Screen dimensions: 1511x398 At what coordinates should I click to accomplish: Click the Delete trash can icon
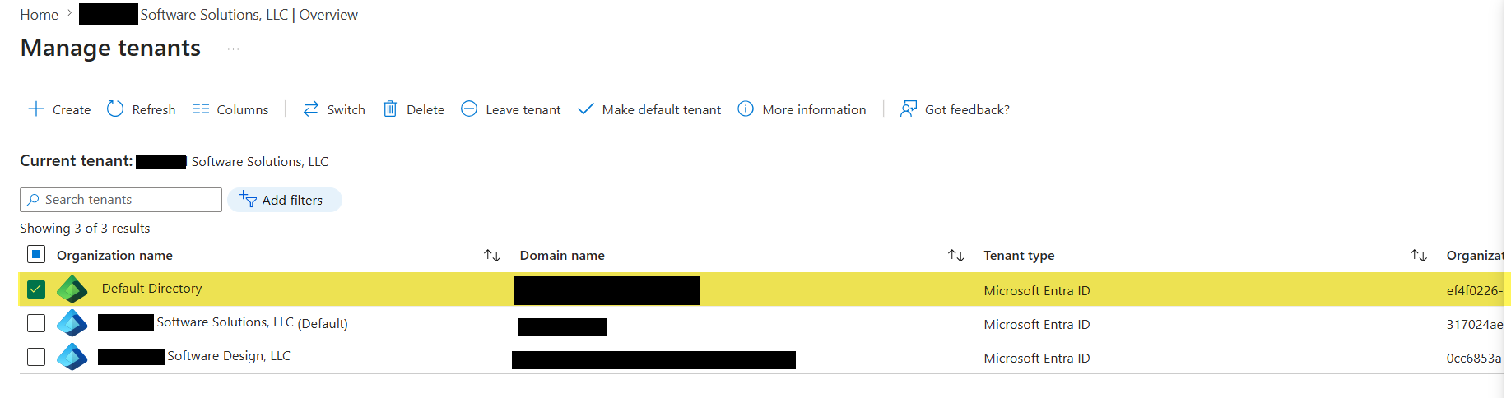click(390, 109)
